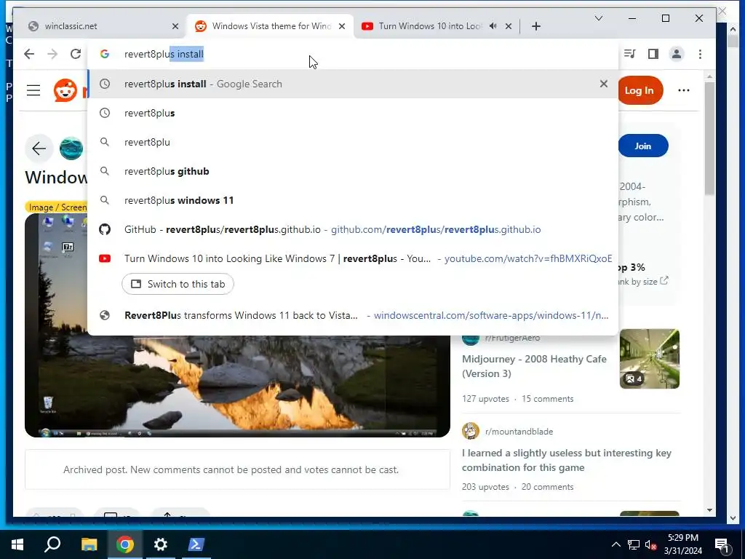
Task: Open the YouTube 'Turn Windows 10 into Looking' suggestion
Action: 353,258
